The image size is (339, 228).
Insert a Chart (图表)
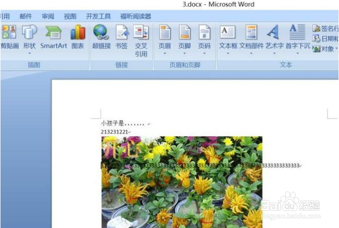[78, 37]
